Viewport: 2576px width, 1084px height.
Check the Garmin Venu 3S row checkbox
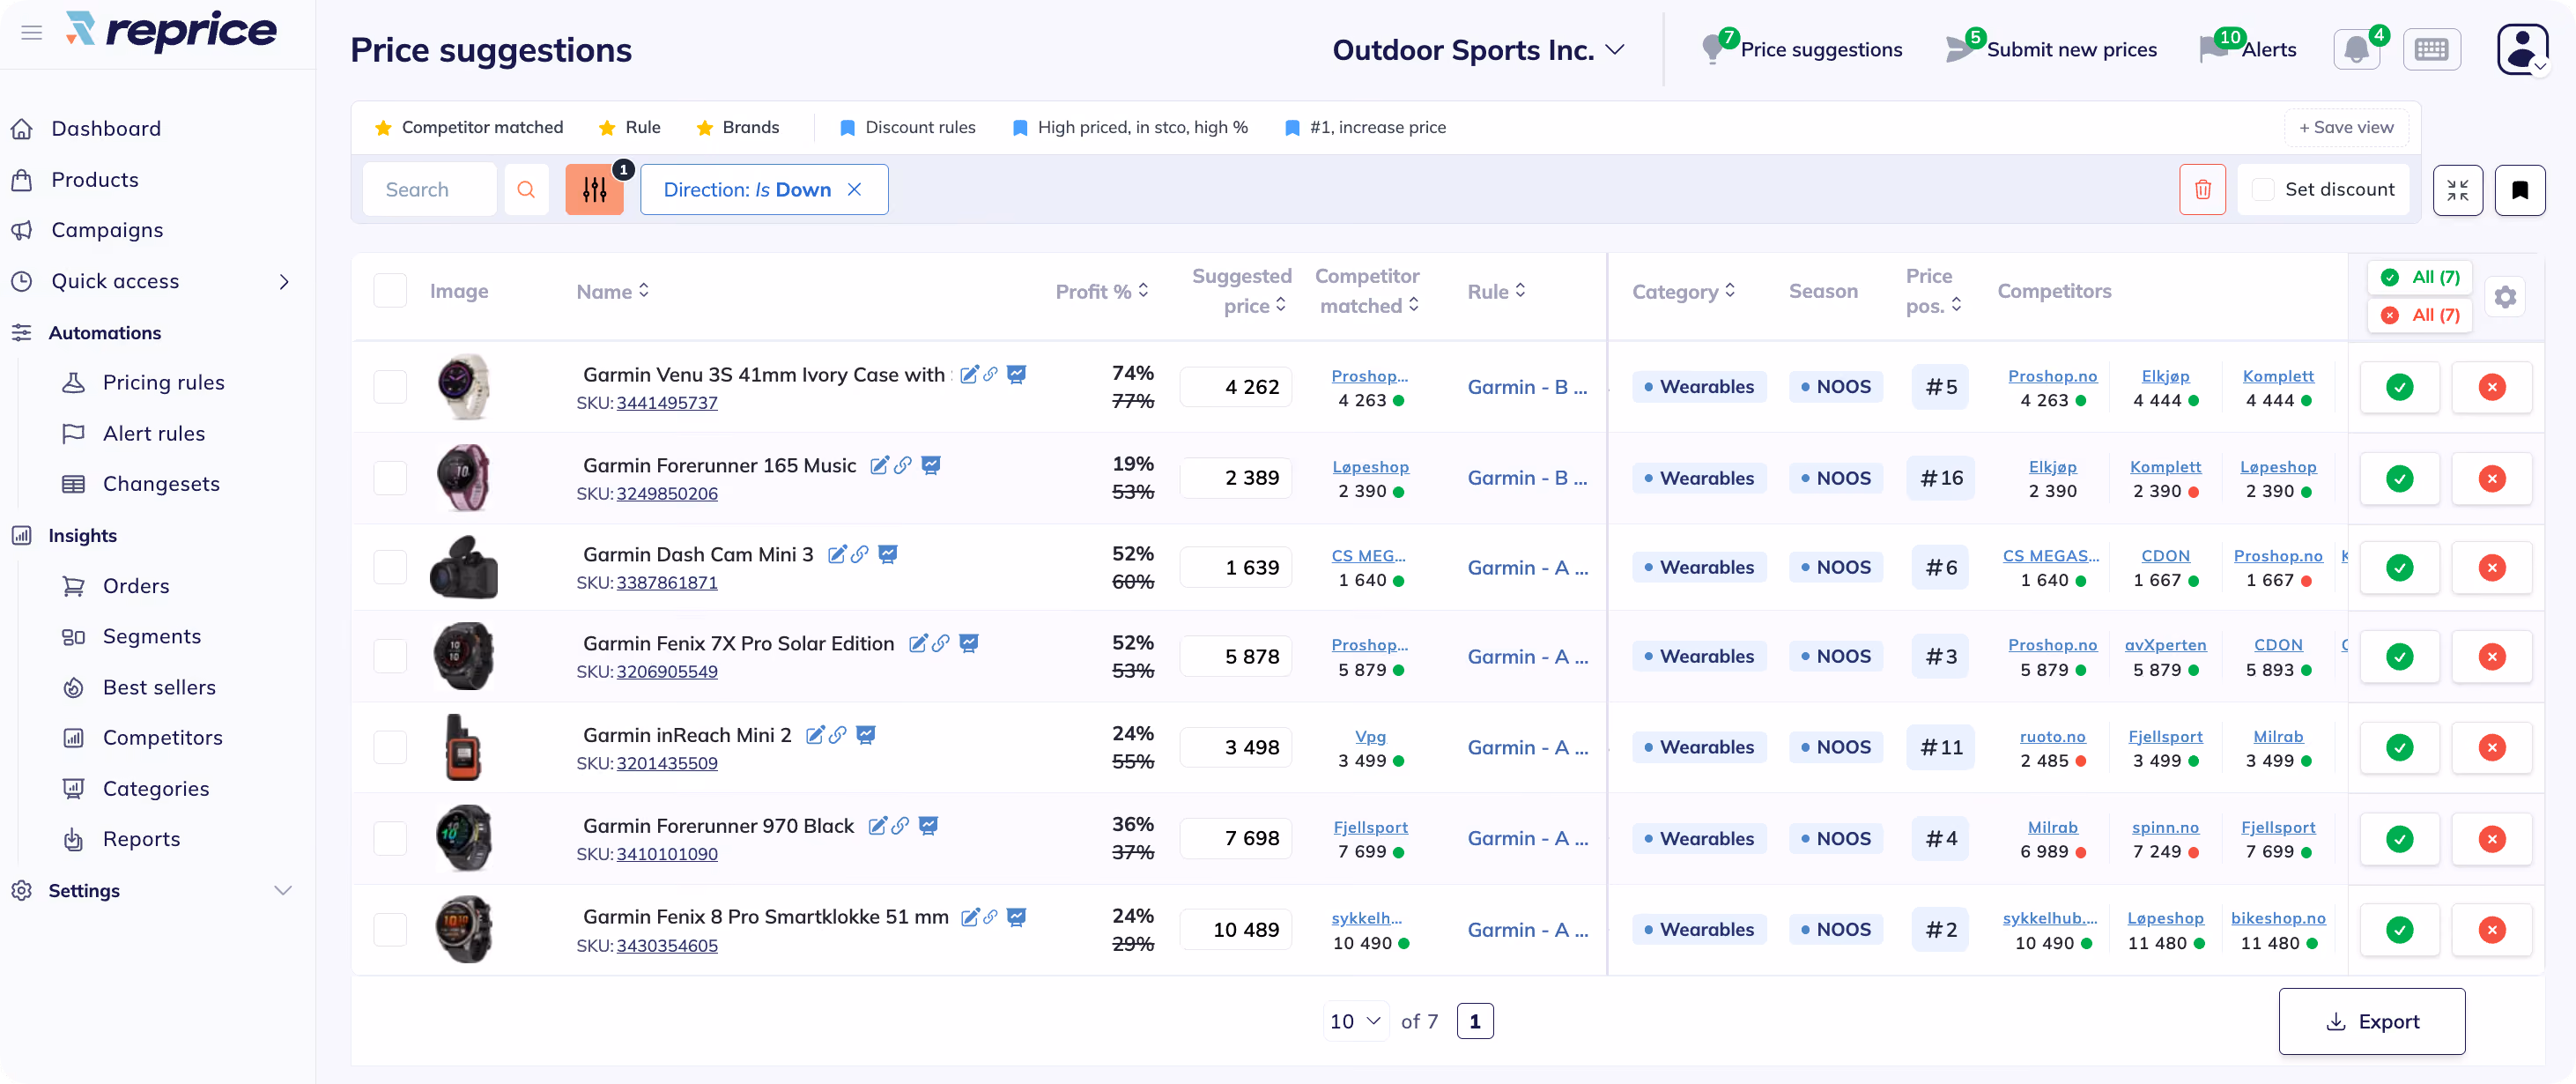pyautogui.click(x=390, y=387)
